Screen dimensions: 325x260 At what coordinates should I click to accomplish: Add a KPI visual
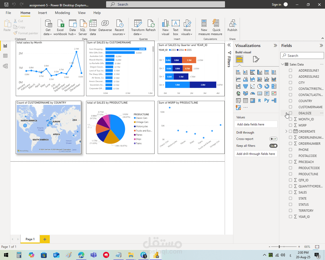point(274,94)
